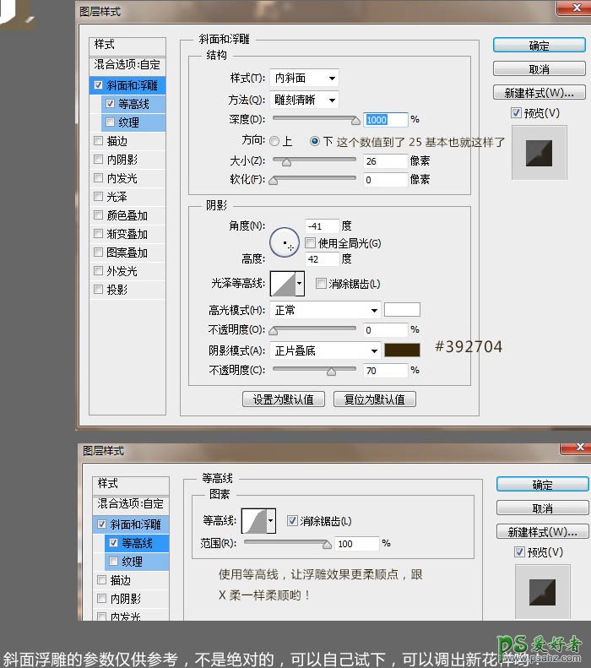
Task: Enable 投影 style checkbox
Action: tap(98, 290)
